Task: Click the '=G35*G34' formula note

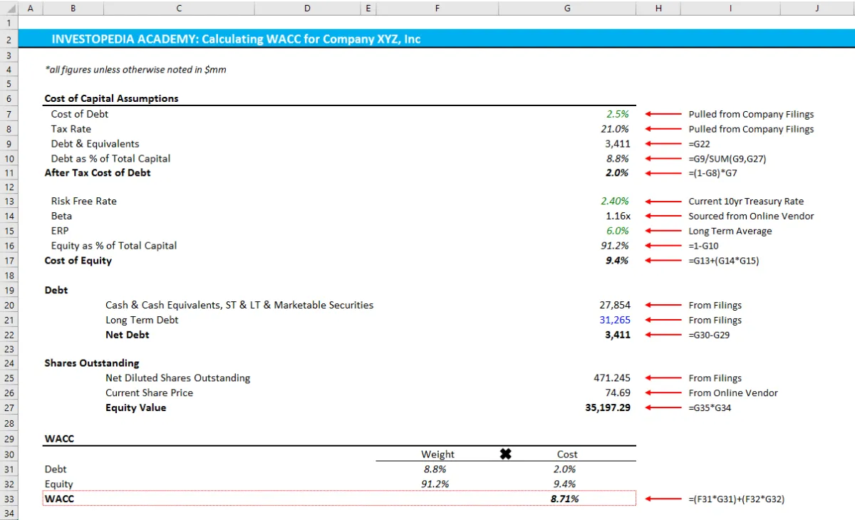Action: (710, 408)
